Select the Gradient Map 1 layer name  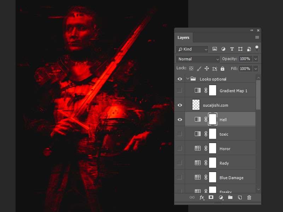(233, 91)
